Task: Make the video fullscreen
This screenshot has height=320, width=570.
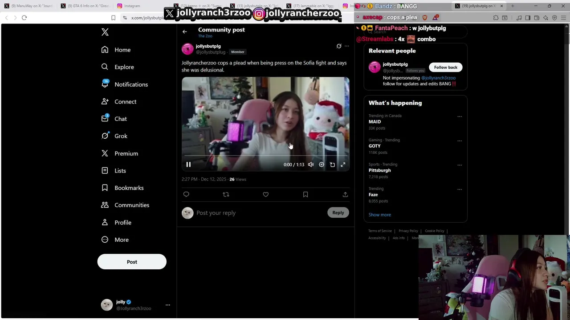Action: tap(343, 164)
